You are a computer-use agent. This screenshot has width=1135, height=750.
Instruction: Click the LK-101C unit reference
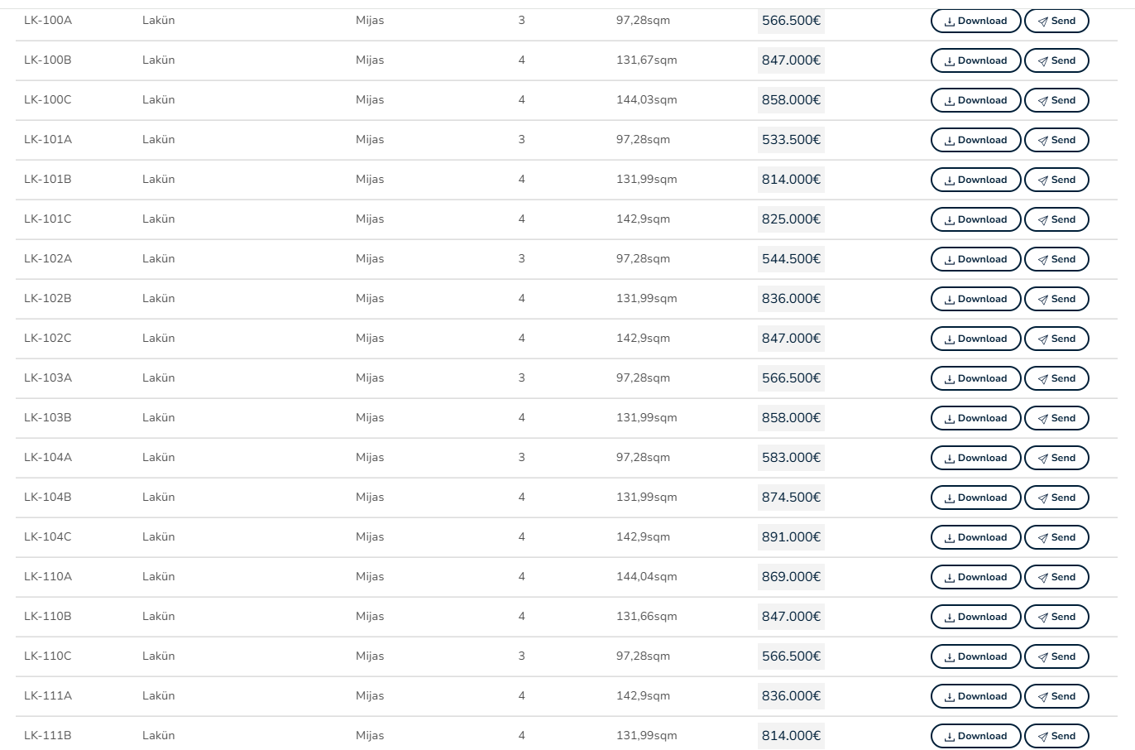[48, 219]
